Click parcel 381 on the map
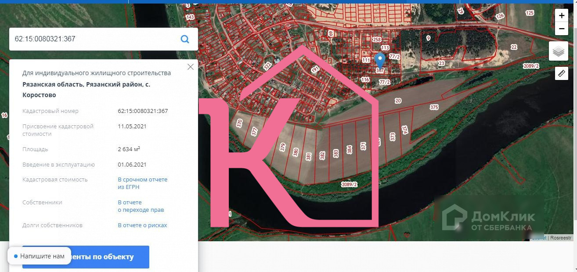Screen dimensions: 577x272 tap(309, 156)
